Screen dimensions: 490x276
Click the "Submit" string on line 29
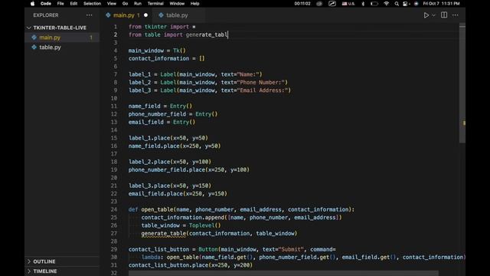click(291, 249)
